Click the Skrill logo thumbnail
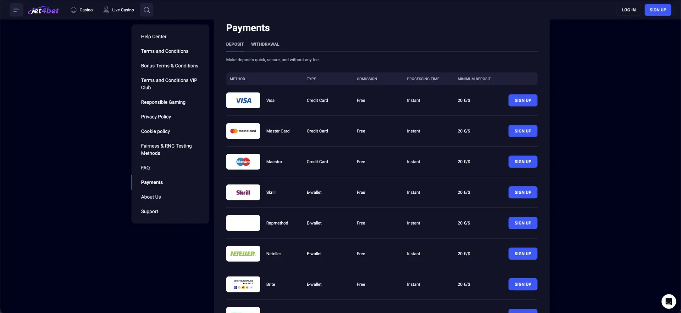This screenshot has height=313, width=681. 243,192
